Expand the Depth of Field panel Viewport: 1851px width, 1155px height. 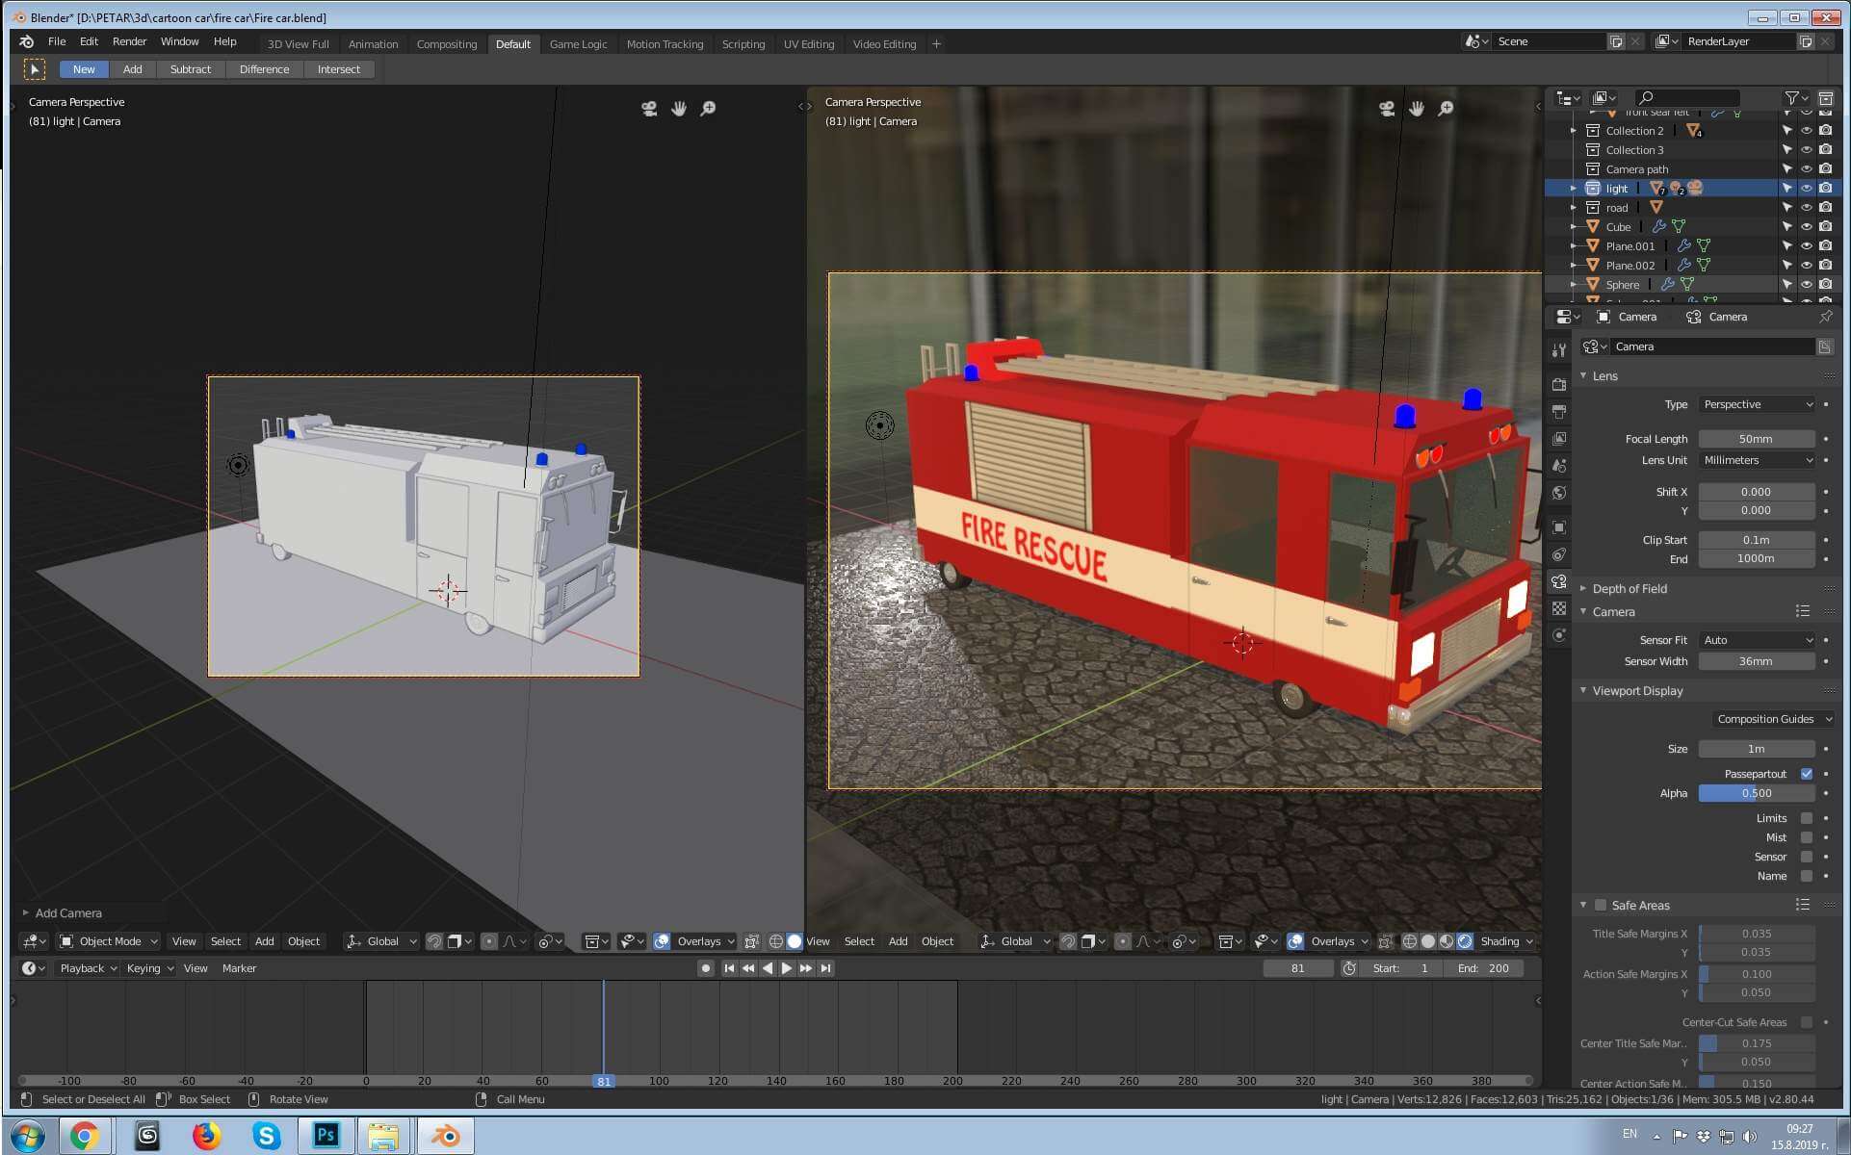click(1629, 588)
